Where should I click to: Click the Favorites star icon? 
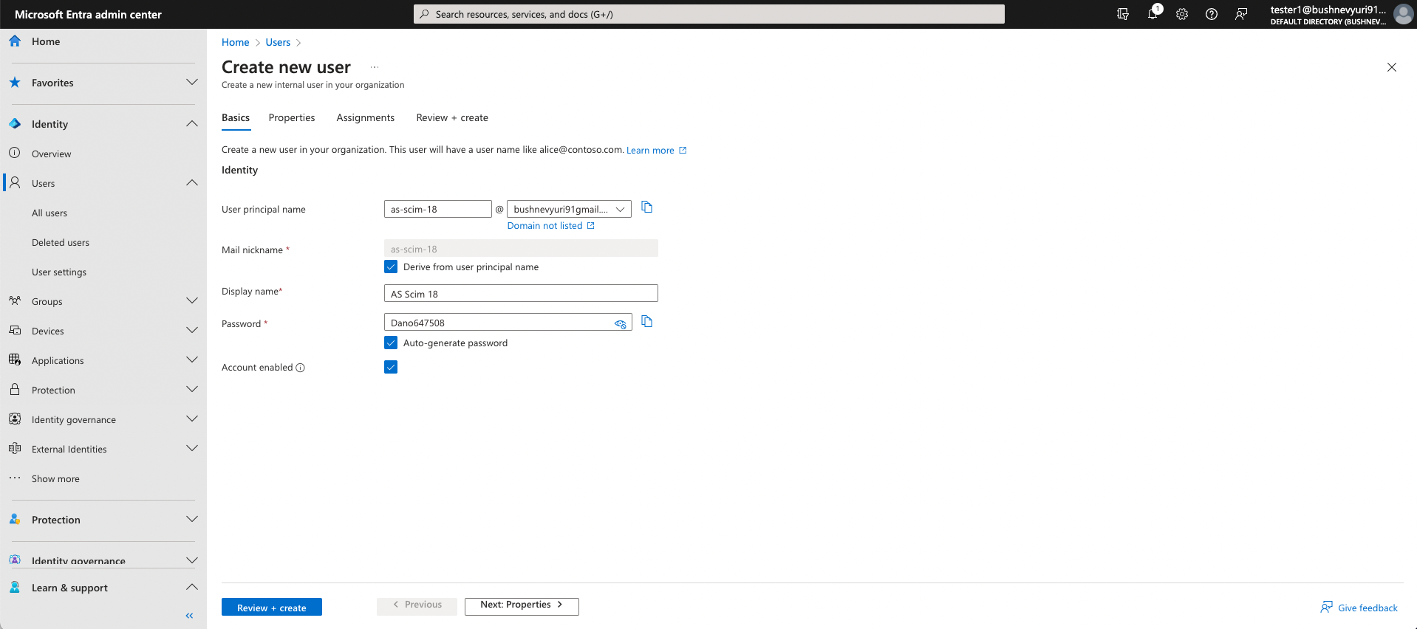click(15, 83)
